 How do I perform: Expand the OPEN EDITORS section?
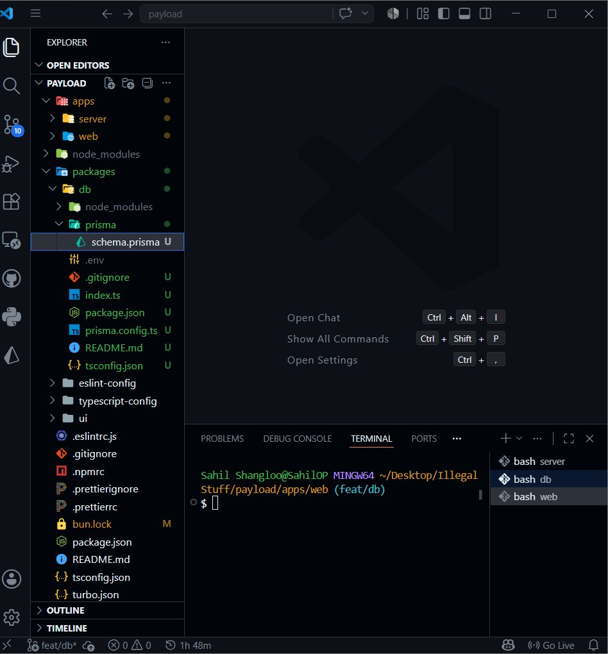click(108, 65)
